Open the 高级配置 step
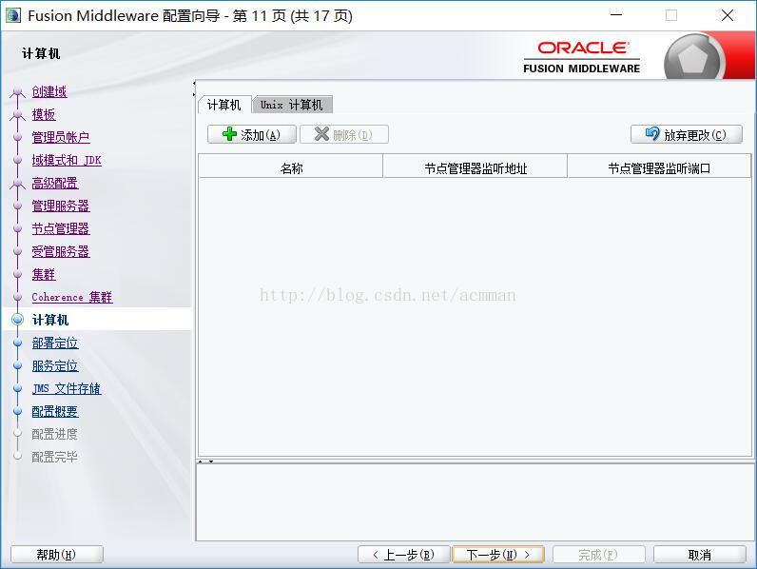Viewport: 757px width, 569px height. [x=55, y=183]
